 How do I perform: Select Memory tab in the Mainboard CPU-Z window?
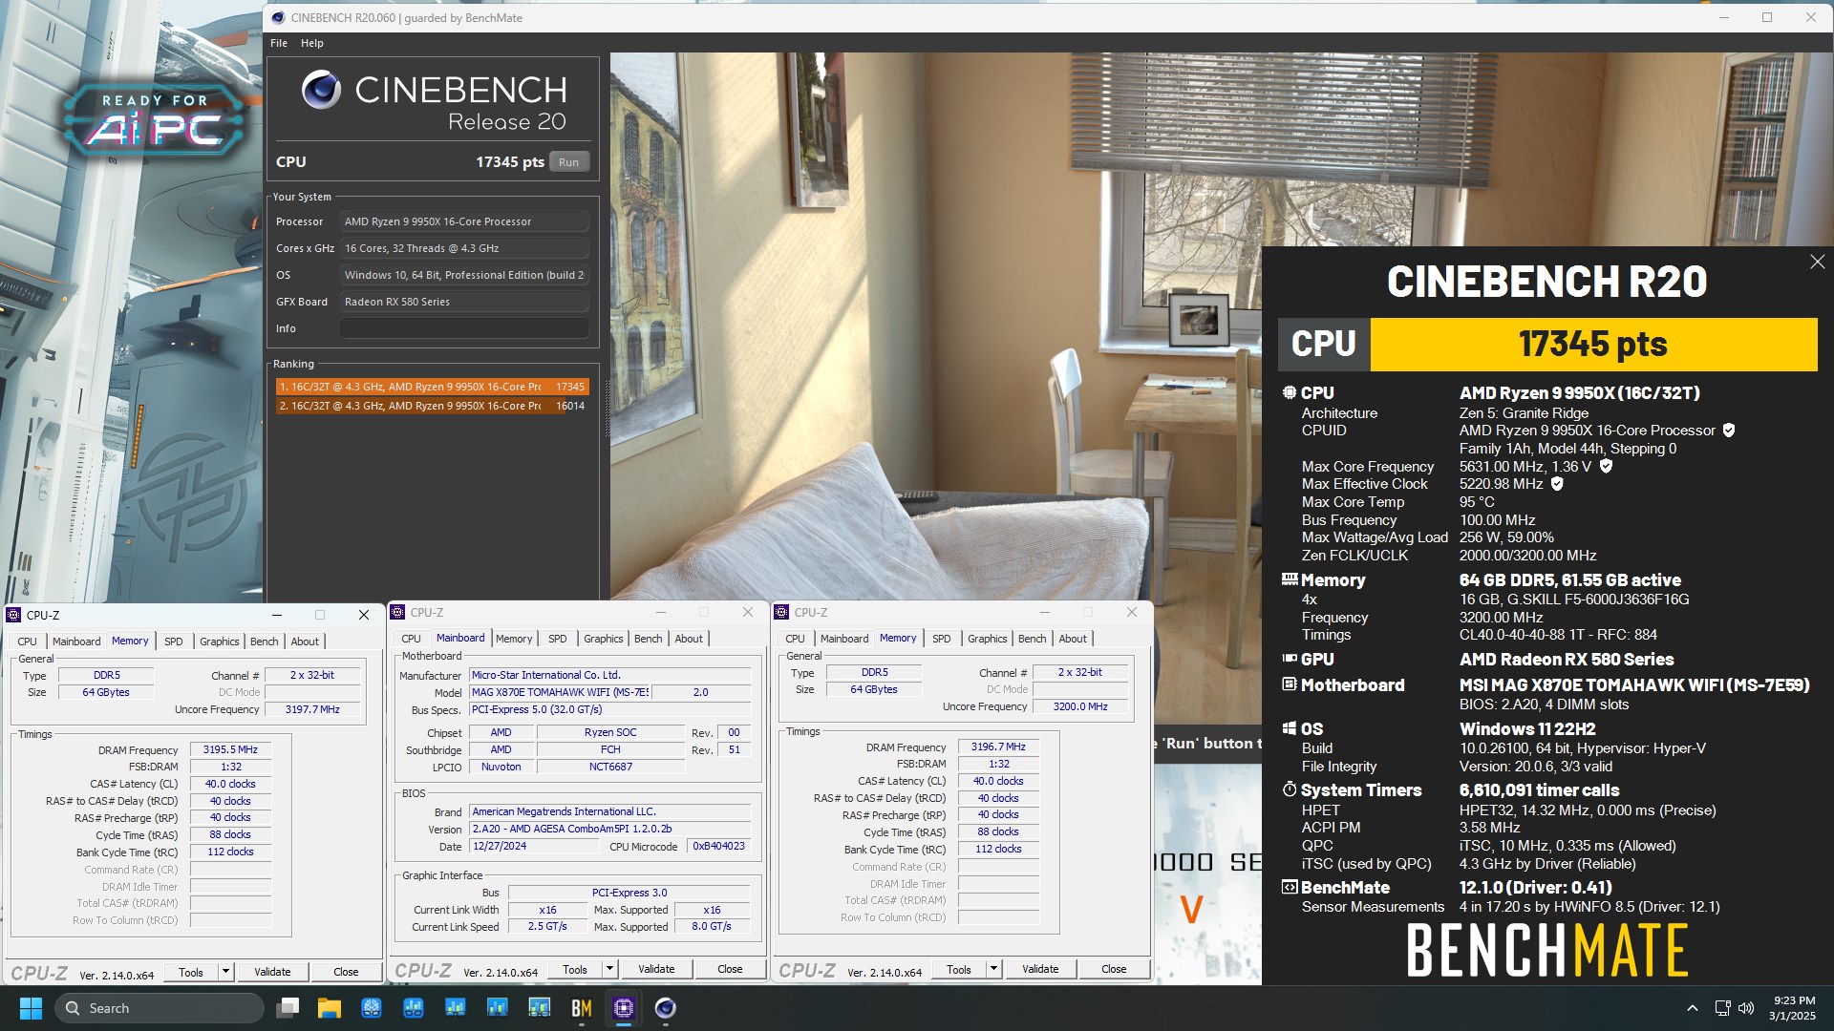click(x=514, y=639)
